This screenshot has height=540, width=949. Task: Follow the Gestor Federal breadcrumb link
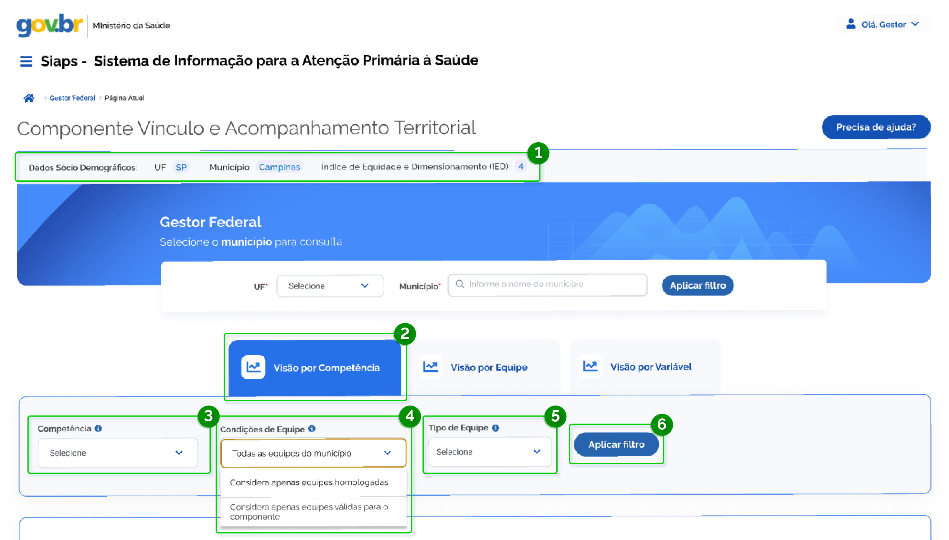pos(72,98)
